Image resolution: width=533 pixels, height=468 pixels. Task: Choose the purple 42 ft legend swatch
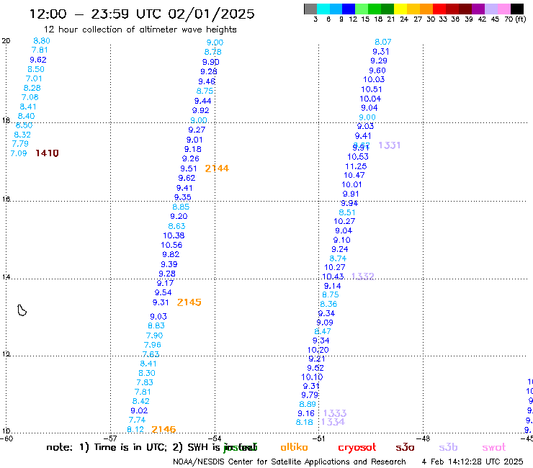tap(478, 9)
